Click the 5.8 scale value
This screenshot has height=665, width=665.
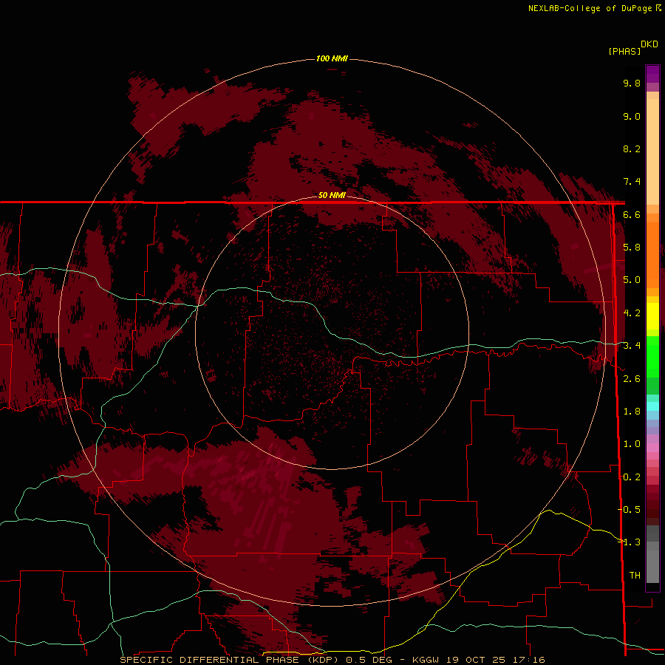click(x=632, y=248)
